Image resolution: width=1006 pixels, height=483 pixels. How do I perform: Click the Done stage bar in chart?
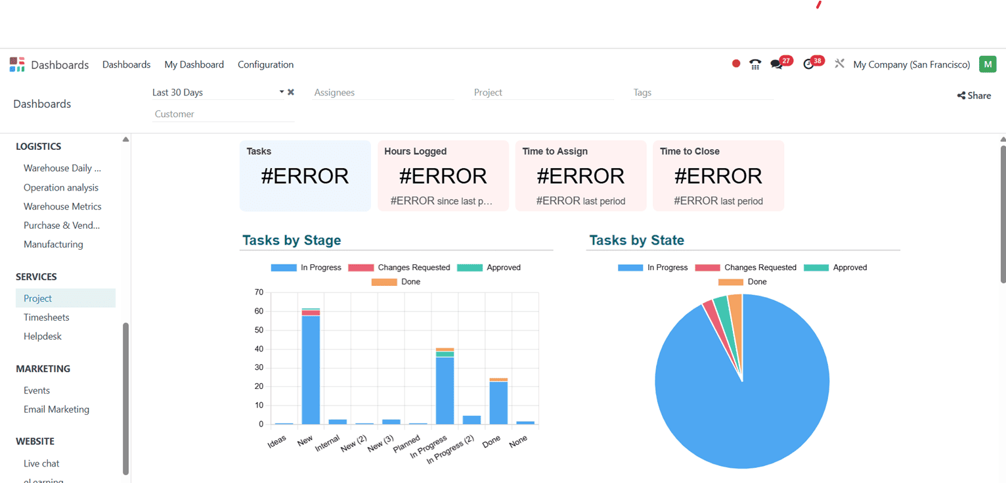pos(499,402)
